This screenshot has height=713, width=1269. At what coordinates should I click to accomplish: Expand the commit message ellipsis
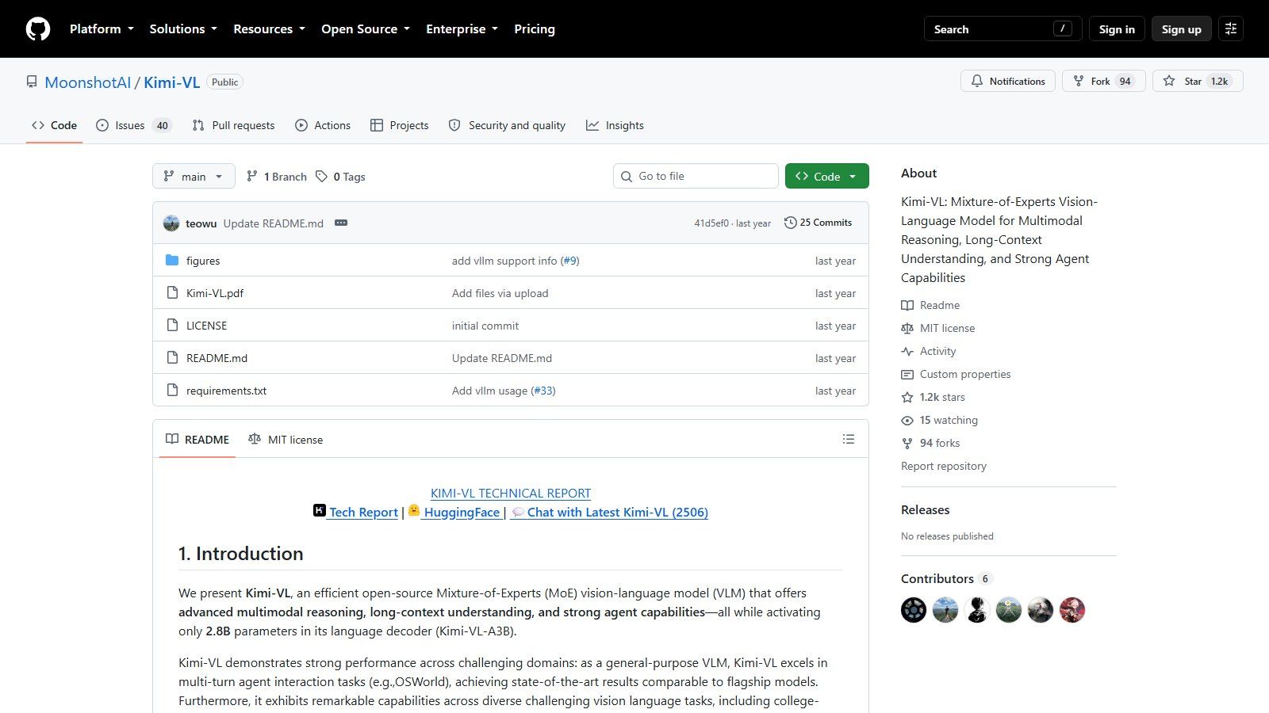tap(341, 223)
